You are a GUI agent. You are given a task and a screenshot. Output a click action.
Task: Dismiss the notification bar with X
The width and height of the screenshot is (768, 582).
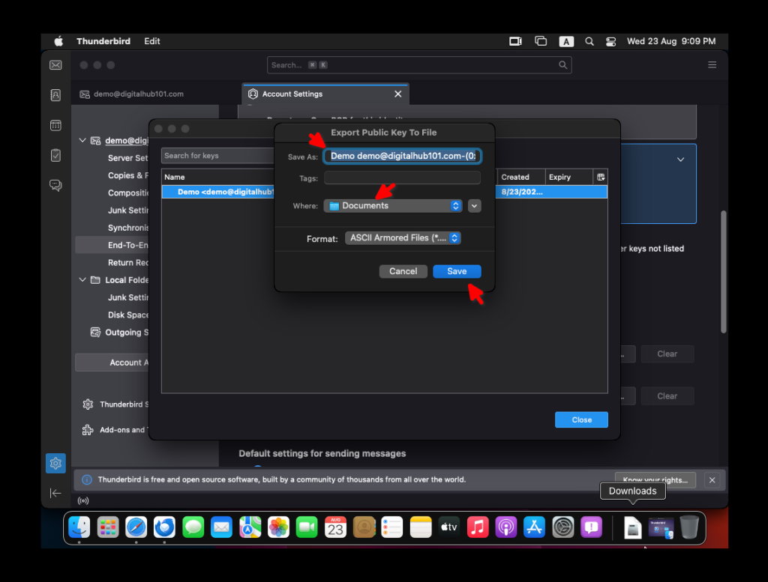tap(712, 480)
